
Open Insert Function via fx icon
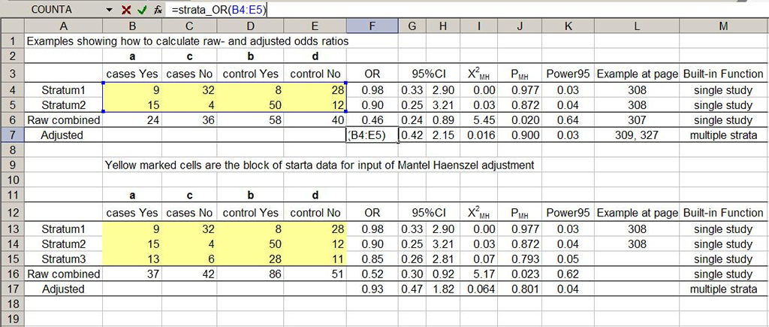coord(157,10)
